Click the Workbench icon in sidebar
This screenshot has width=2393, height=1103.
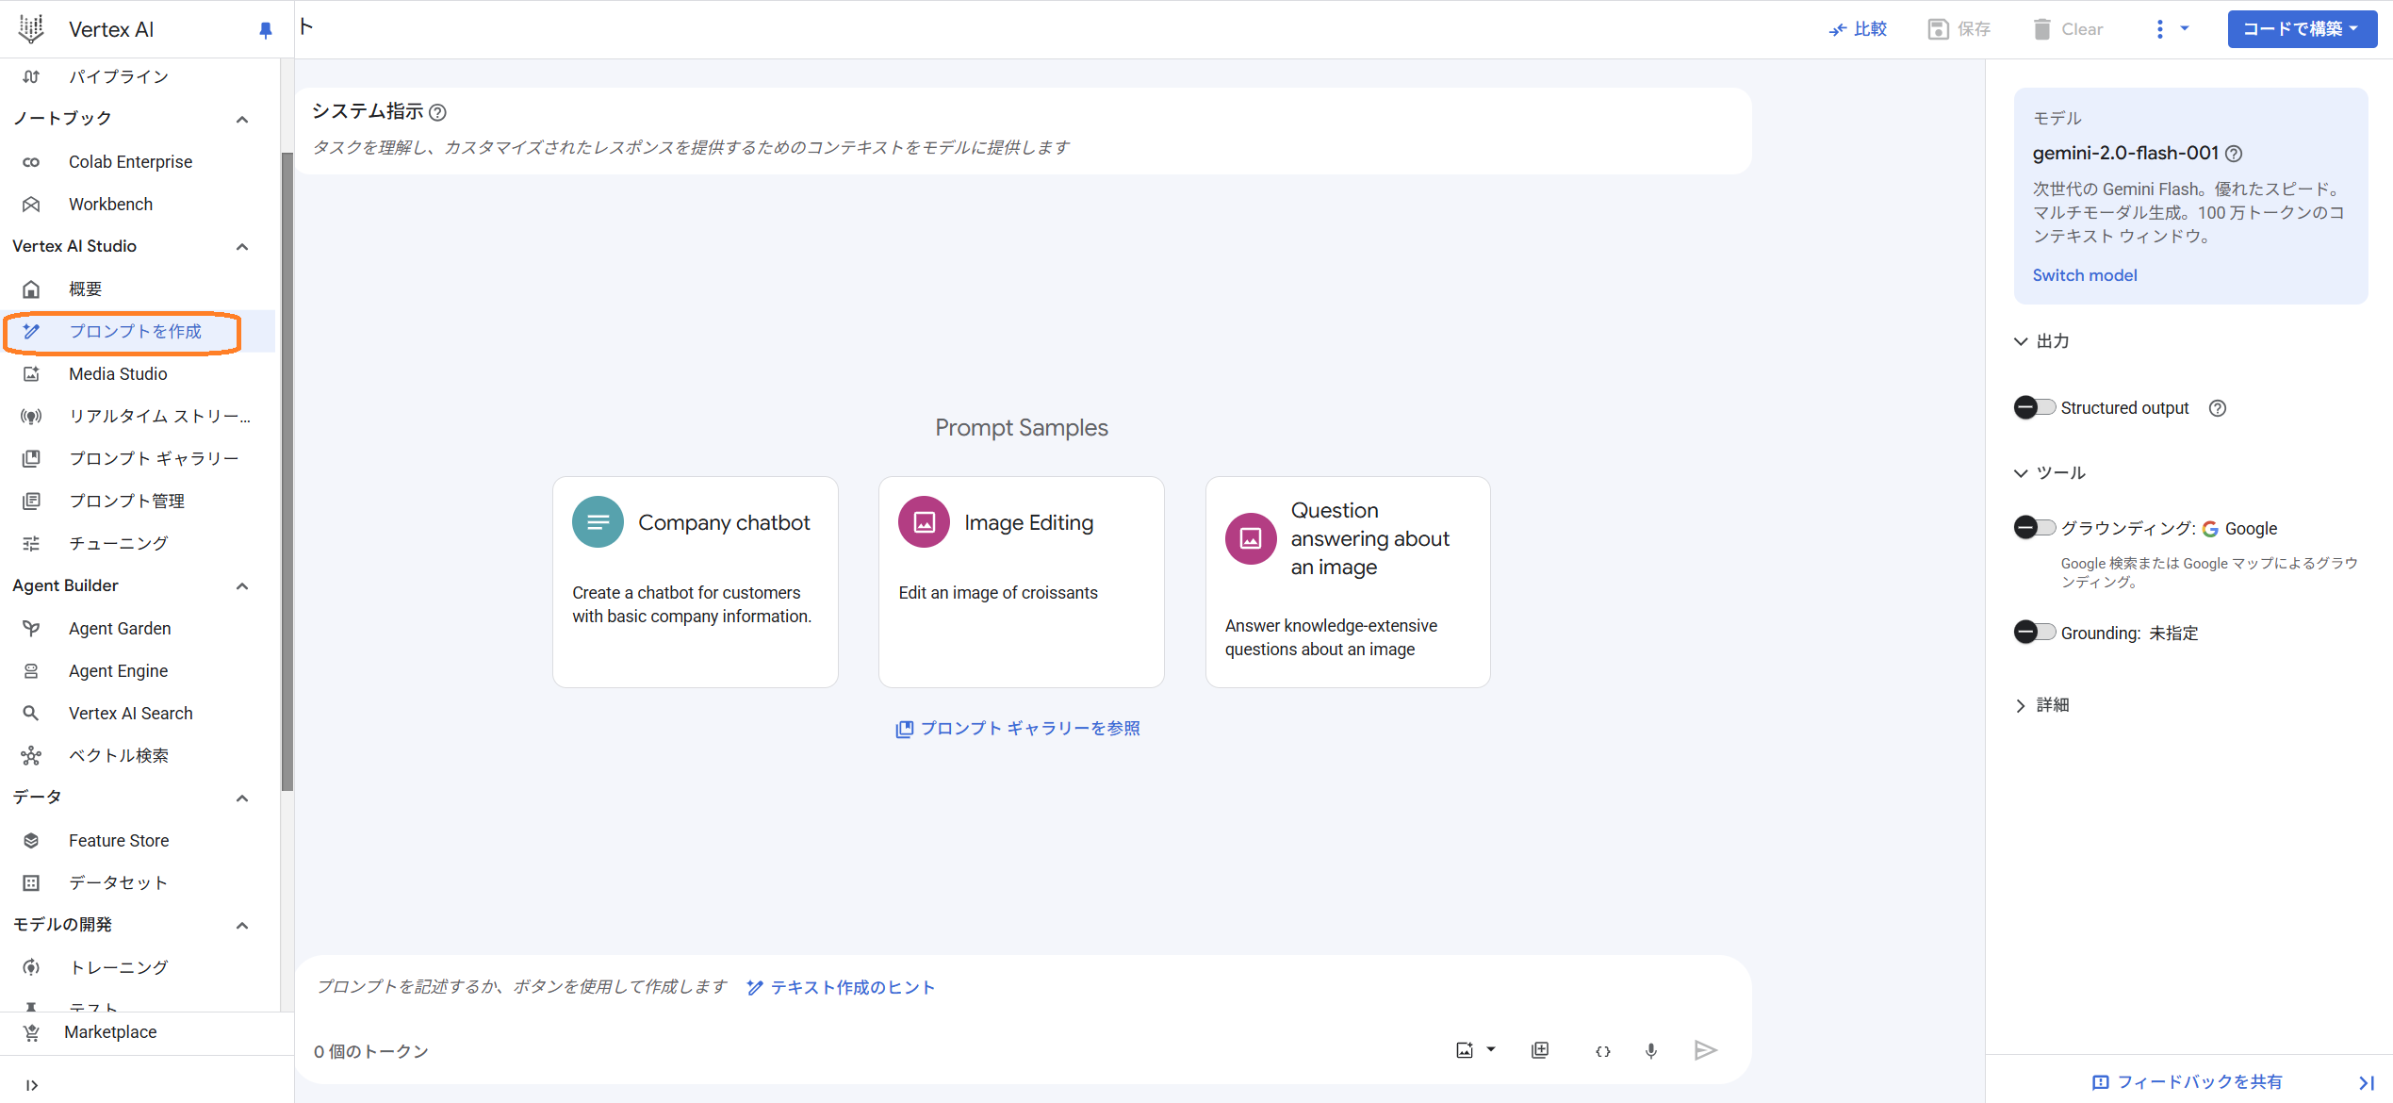coord(31,205)
